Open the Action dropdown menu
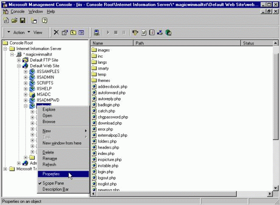Screen dimensions: 280x205 click(x=17, y=33)
